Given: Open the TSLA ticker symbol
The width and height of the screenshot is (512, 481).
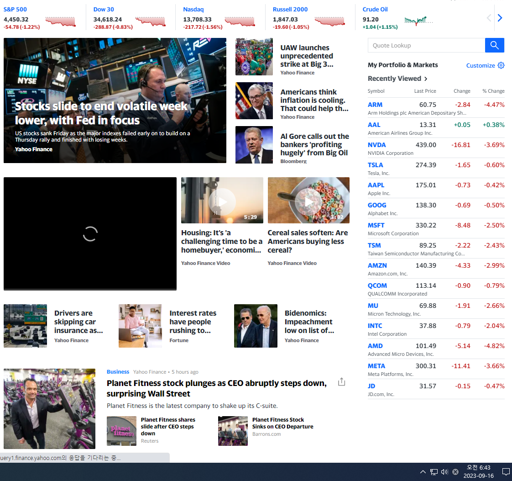Looking at the screenshot, I should click(x=375, y=165).
